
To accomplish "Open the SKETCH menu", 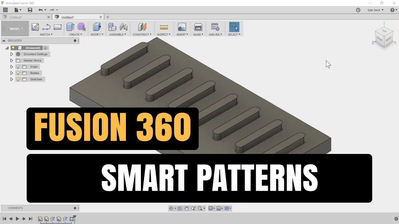I will (46, 35).
